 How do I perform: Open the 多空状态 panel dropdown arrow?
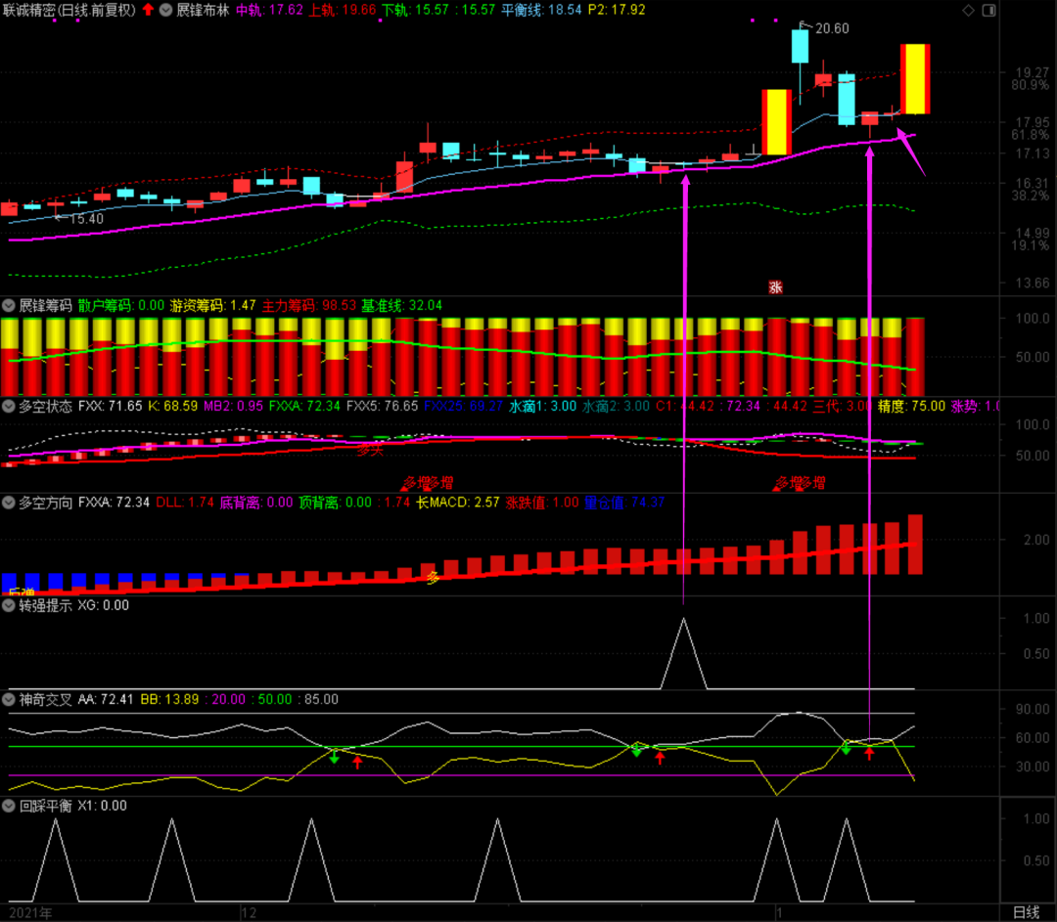pos(8,406)
